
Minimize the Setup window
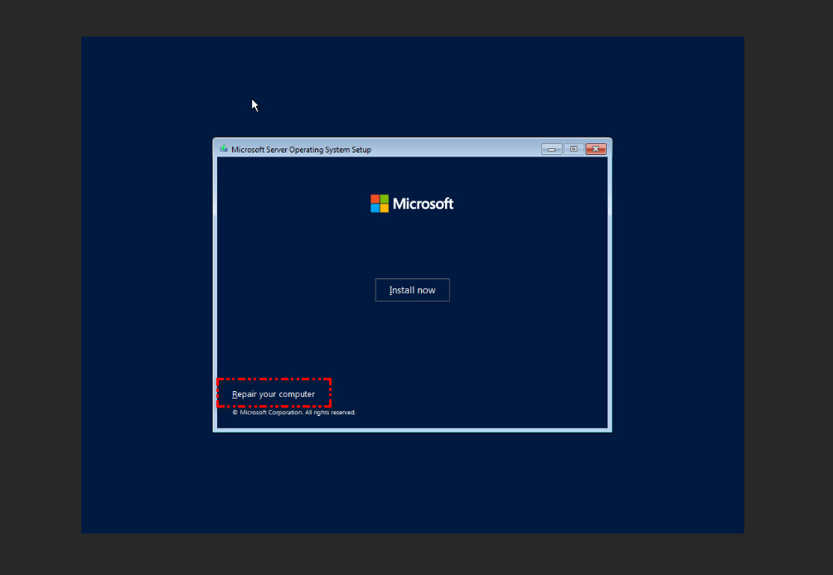551,149
